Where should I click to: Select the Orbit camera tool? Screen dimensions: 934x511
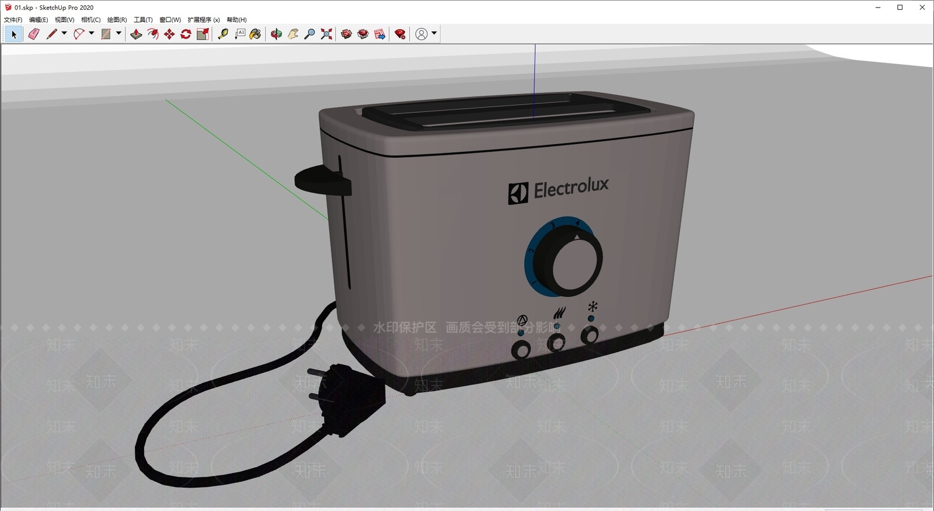coord(276,34)
